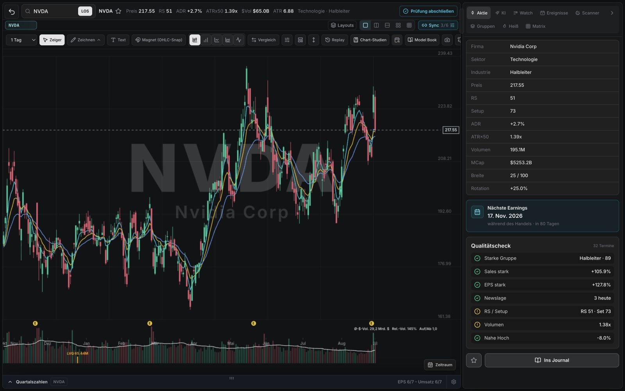Open the Model Book menu
Screen dimensions: 625x391
click(x=422, y=40)
